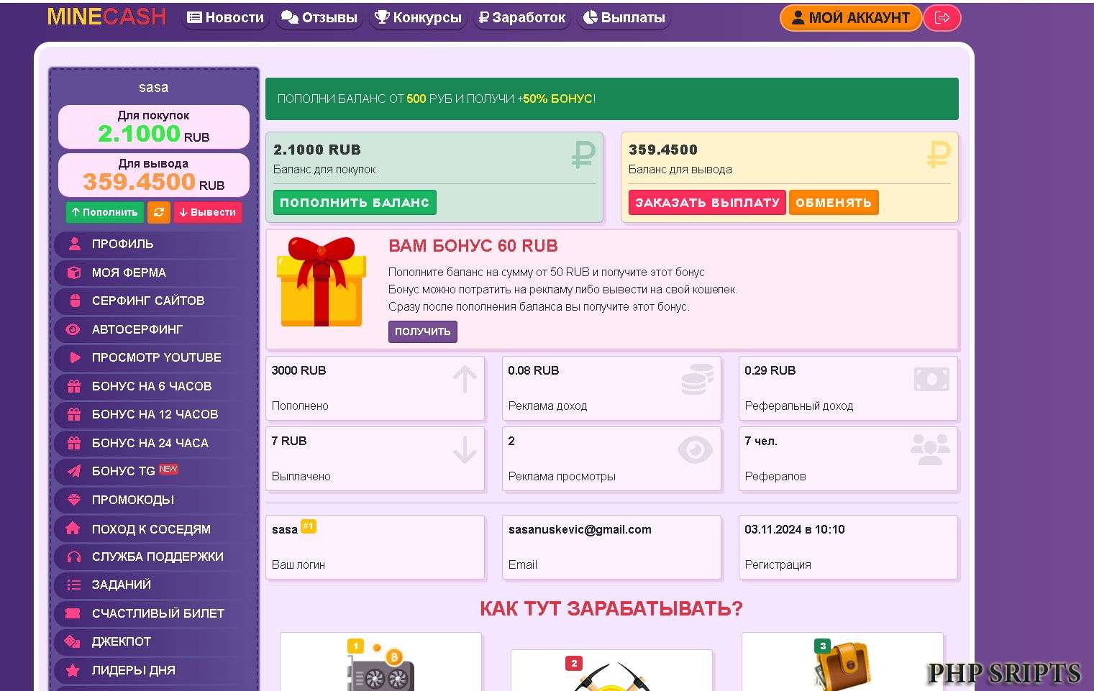Log out using the exit icon top right
1094x691 pixels.
tap(942, 17)
